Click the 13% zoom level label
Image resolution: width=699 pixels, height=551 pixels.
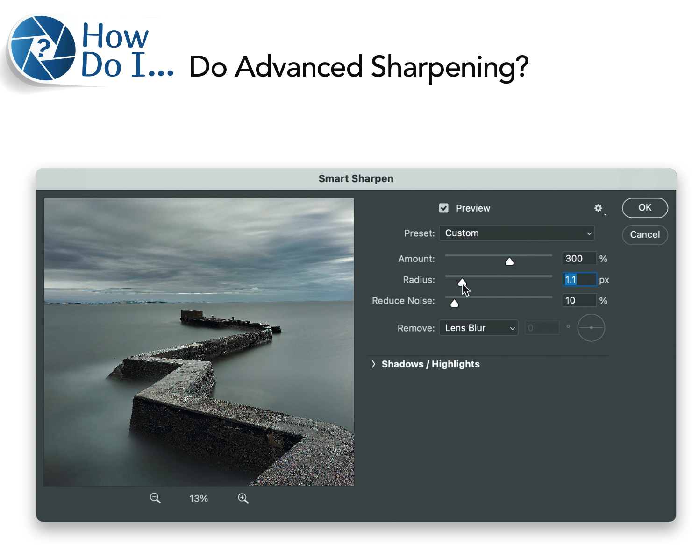pos(198,498)
